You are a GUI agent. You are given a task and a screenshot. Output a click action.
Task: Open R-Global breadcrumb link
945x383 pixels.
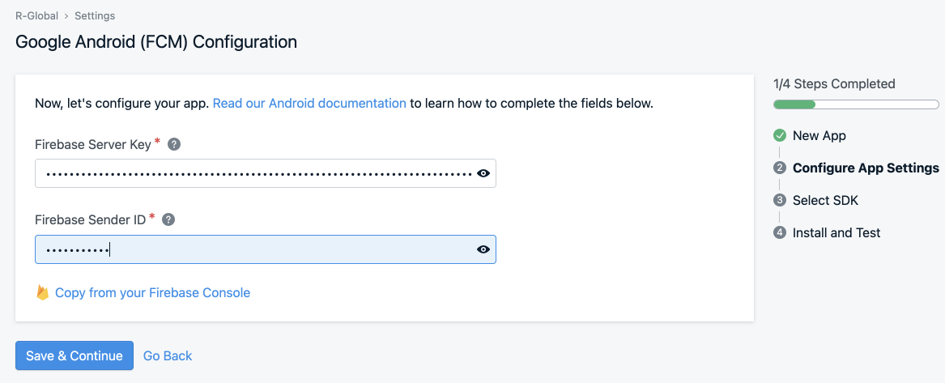coord(36,15)
